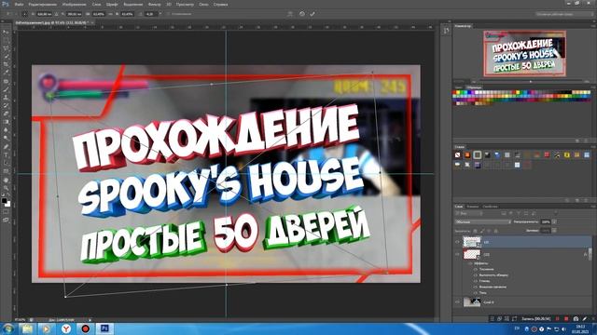The width and height of the screenshot is (597, 335).
Task: Open Yandex browser from taskbar
Action: point(66,328)
